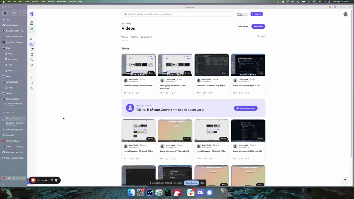Screen dimensions: 354x199
Task: Hide the screen sharing notice
Action: point(202,183)
